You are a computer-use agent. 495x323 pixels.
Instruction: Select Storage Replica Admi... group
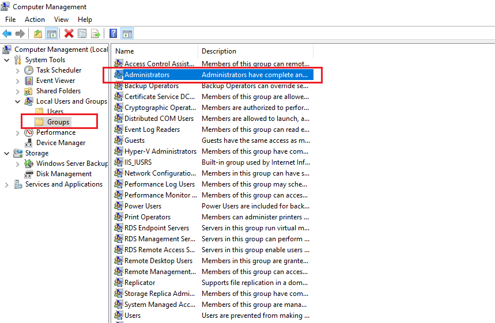click(x=160, y=294)
